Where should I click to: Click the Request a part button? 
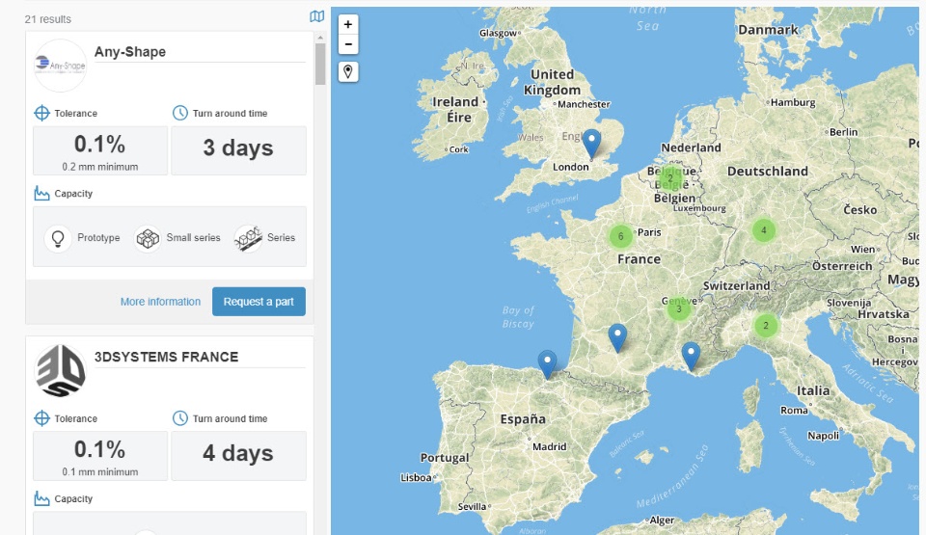click(259, 302)
